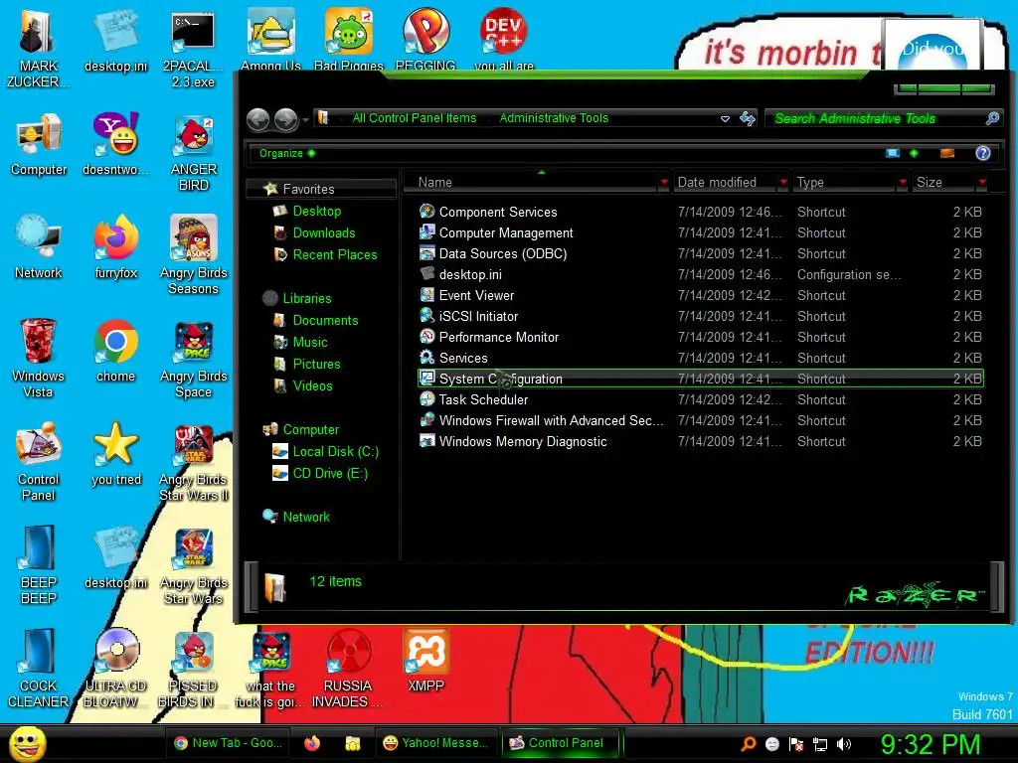Click the explorer Forward arrow button

[x=285, y=119]
